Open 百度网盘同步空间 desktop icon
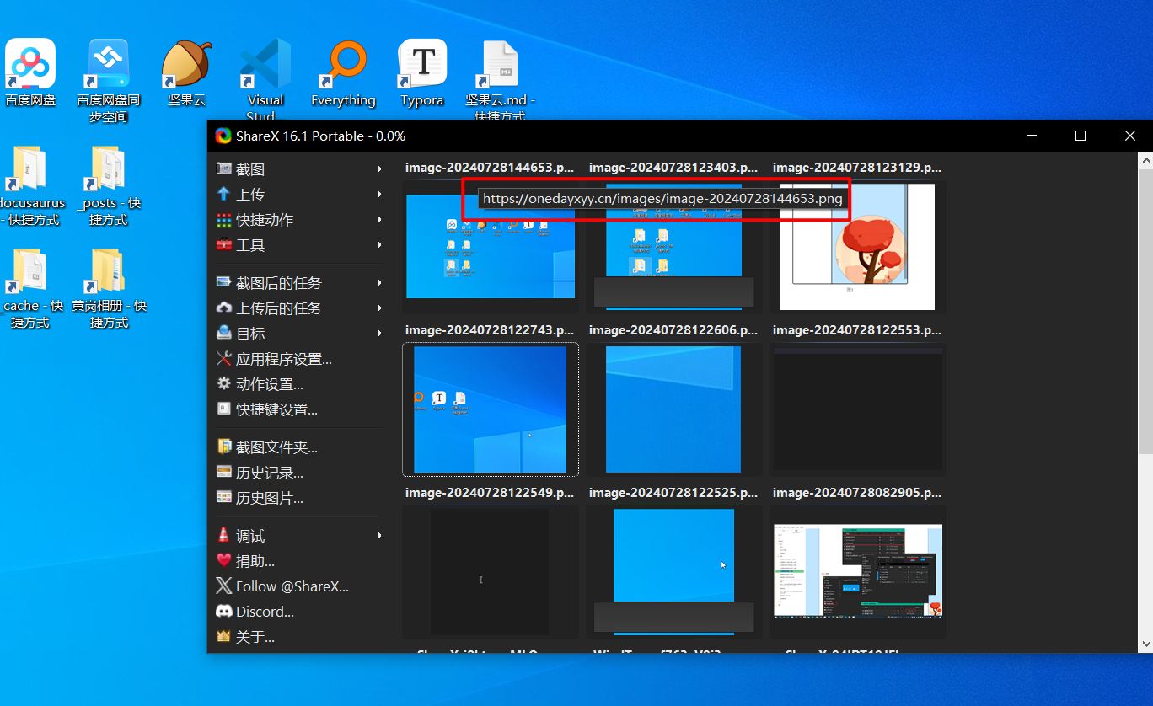 pos(109,81)
